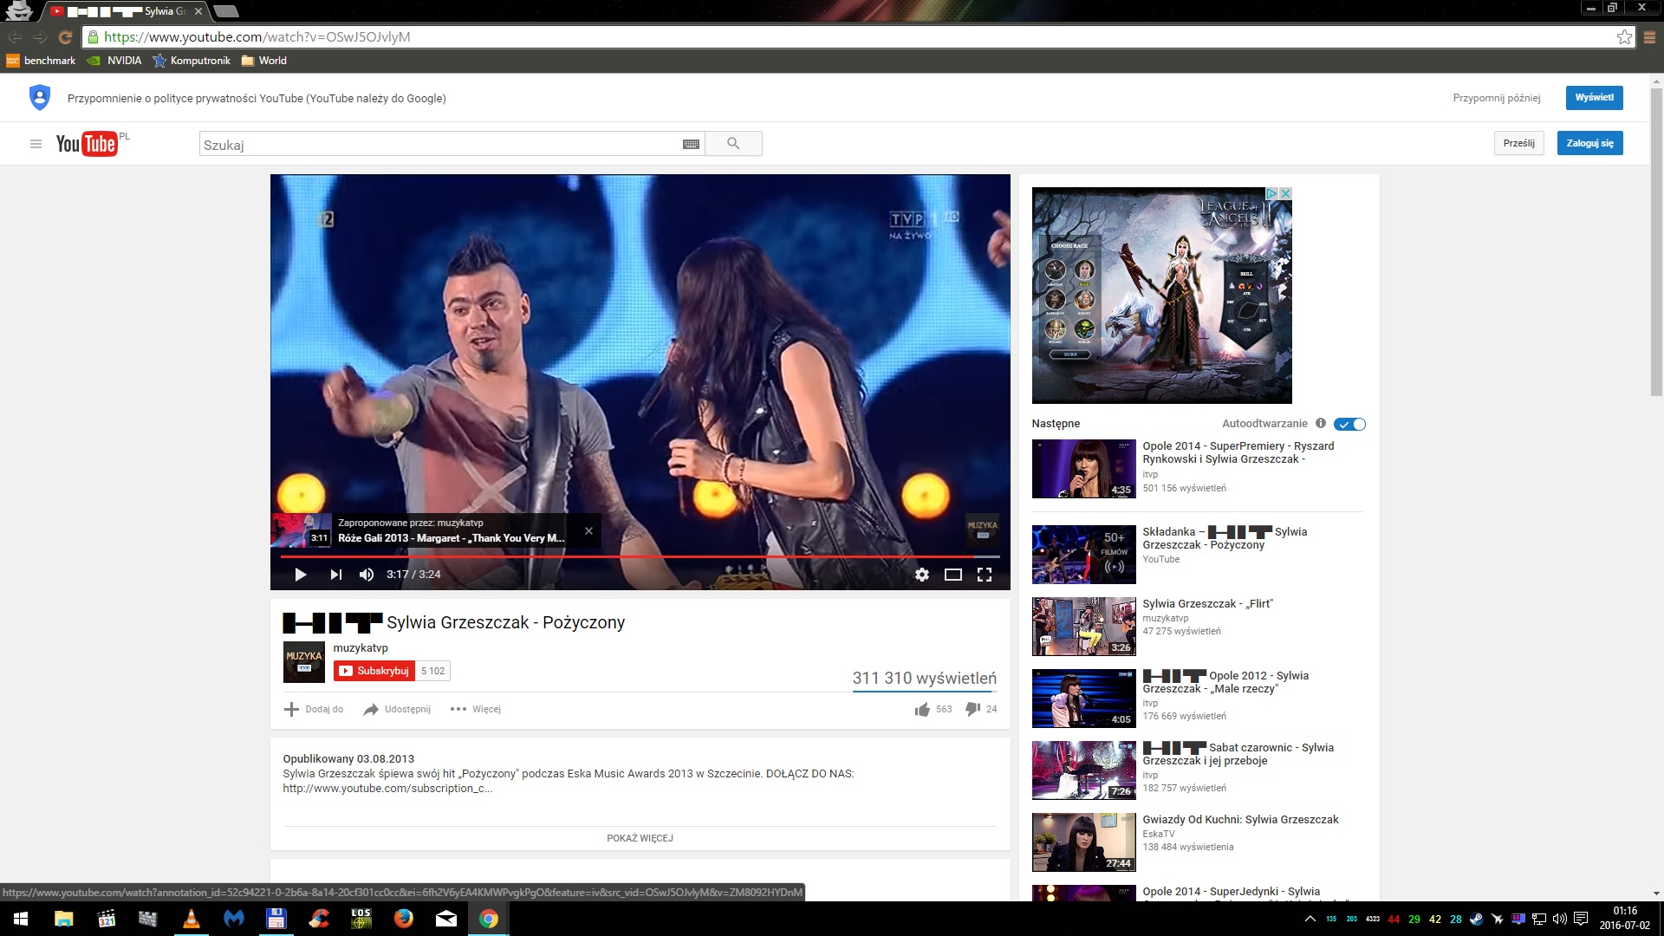Click the League of Angels ad banner
1664x936 pixels.
tap(1161, 296)
